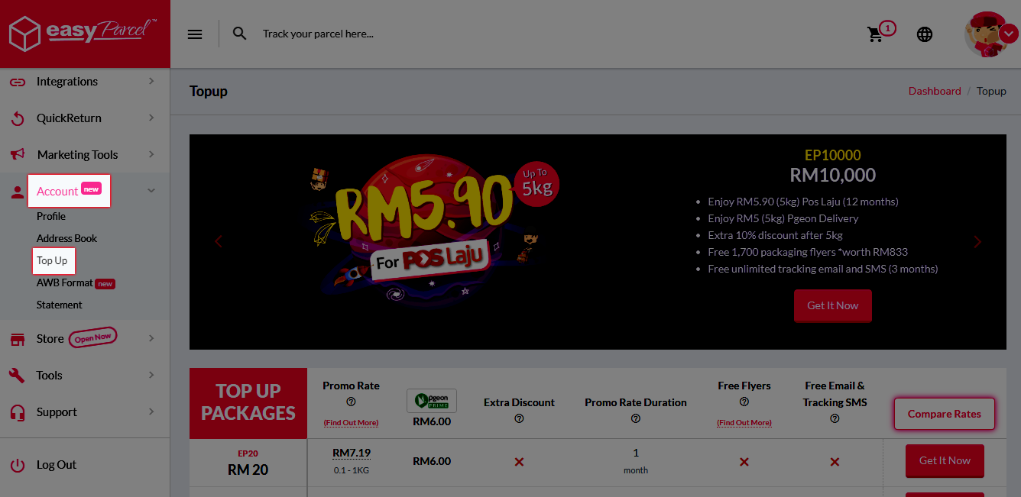Screen dimensions: 1021x497
Task: Click Get It Now in the banner
Action: (833, 305)
